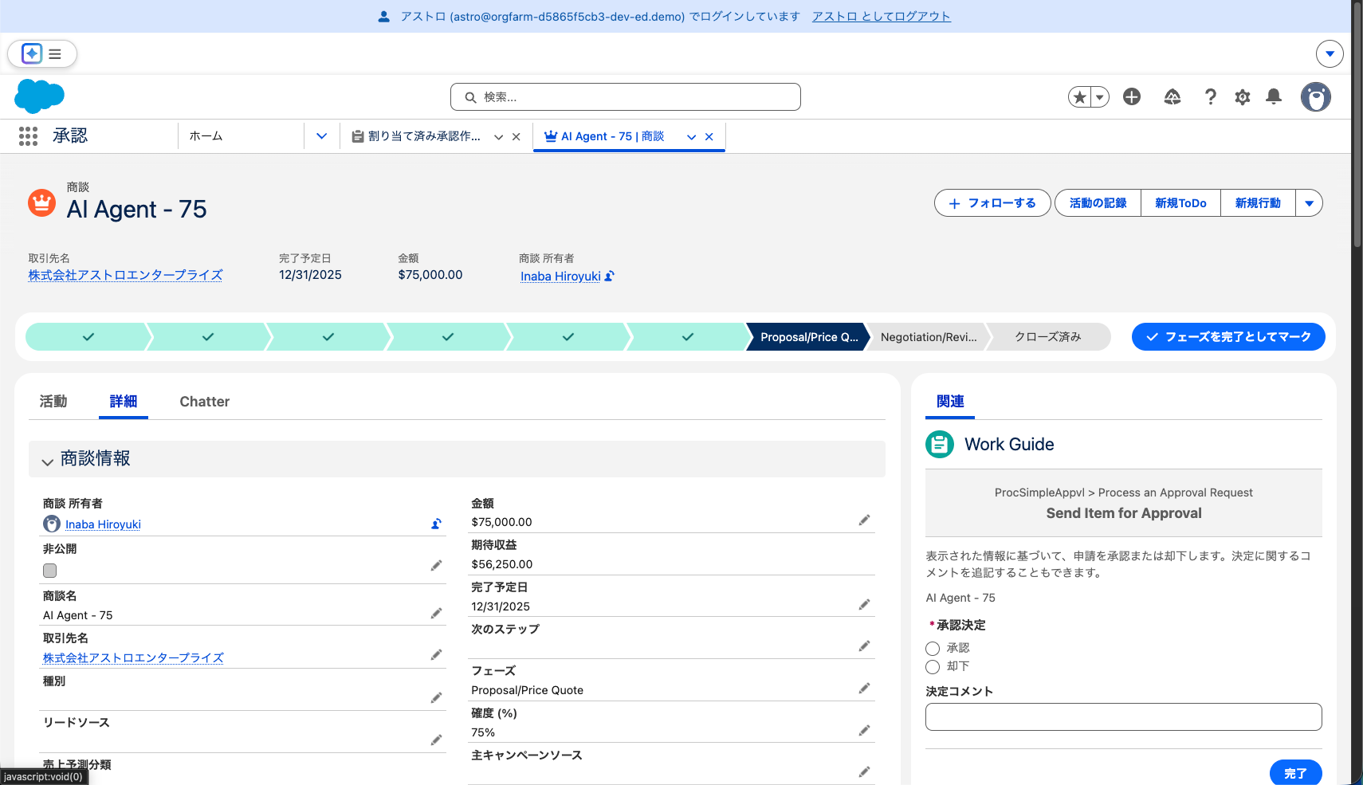Image resolution: width=1363 pixels, height=785 pixels.
Task: Expand the circular dropdown at top right
Action: click(1330, 53)
